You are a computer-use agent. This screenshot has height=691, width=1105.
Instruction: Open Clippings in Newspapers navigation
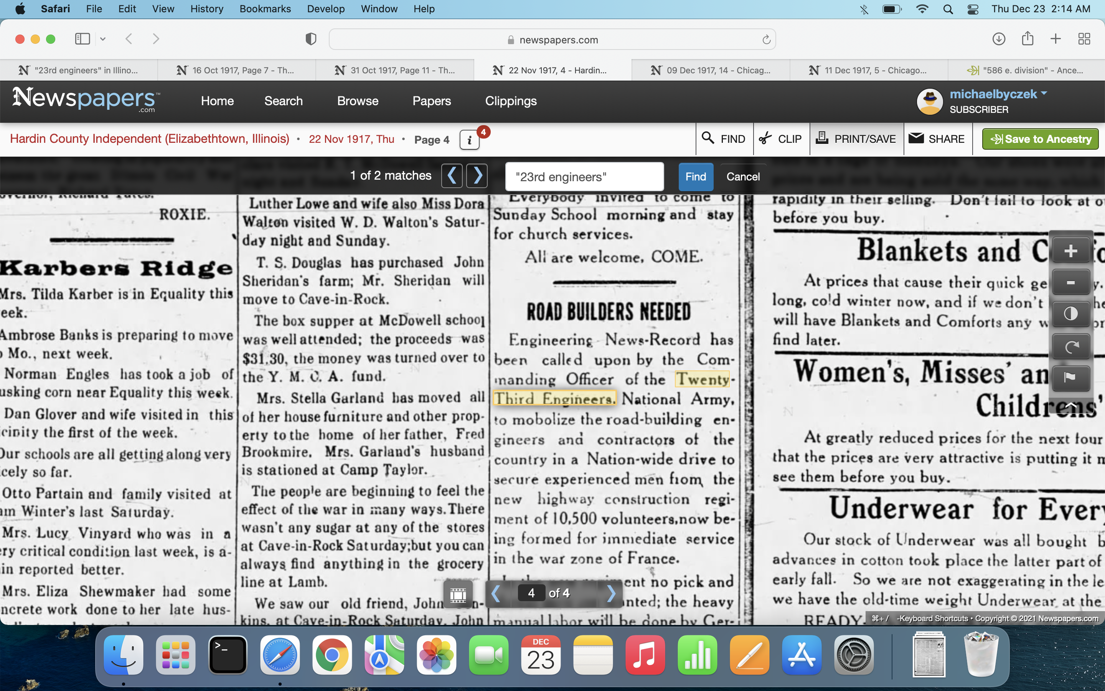pos(511,101)
